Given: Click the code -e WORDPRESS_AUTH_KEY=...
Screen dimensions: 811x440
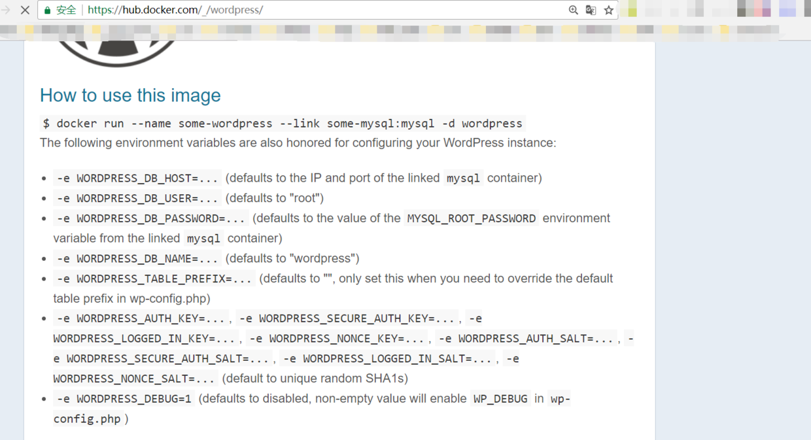Looking at the screenshot, I should [x=141, y=318].
